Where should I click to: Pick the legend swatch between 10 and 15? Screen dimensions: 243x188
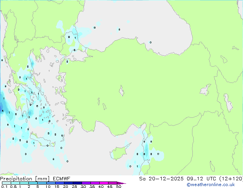[52, 183]
